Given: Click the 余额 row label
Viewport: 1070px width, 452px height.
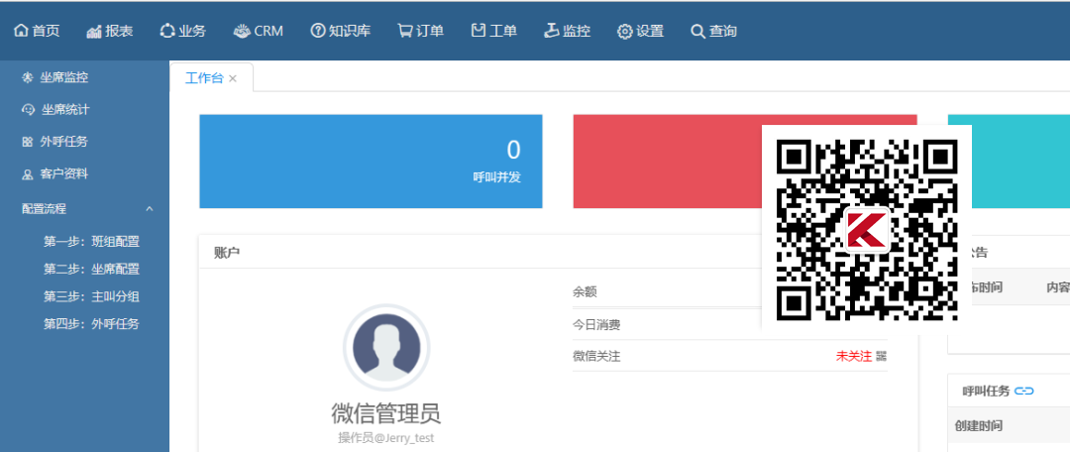Looking at the screenshot, I should coord(585,292).
